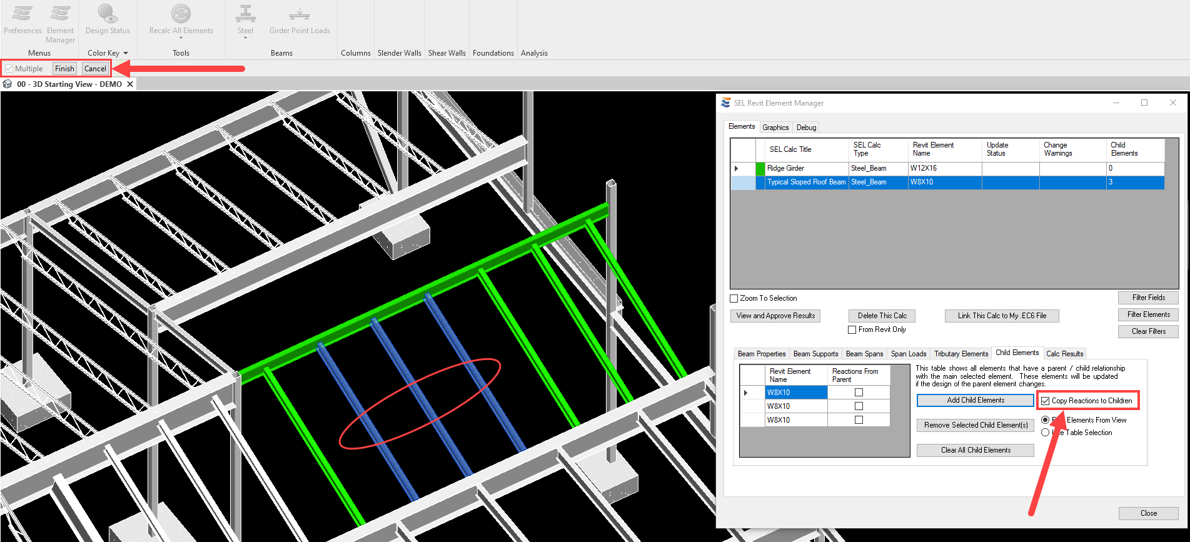
Task: Click the green color swatch for Ridge Girder
Action: [x=760, y=168]
